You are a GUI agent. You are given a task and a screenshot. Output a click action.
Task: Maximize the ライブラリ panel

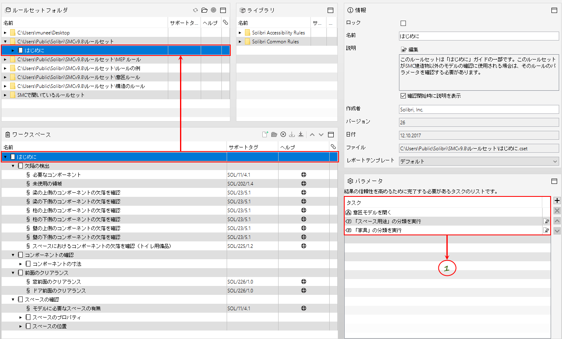[330, 10]
